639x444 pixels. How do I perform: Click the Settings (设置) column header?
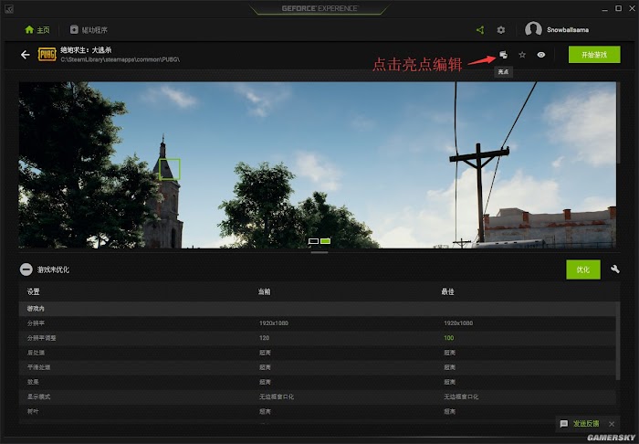[x=34, y=291]
